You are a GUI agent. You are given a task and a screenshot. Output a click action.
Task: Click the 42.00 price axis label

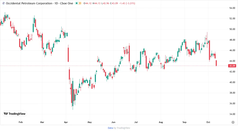point(232,72)
